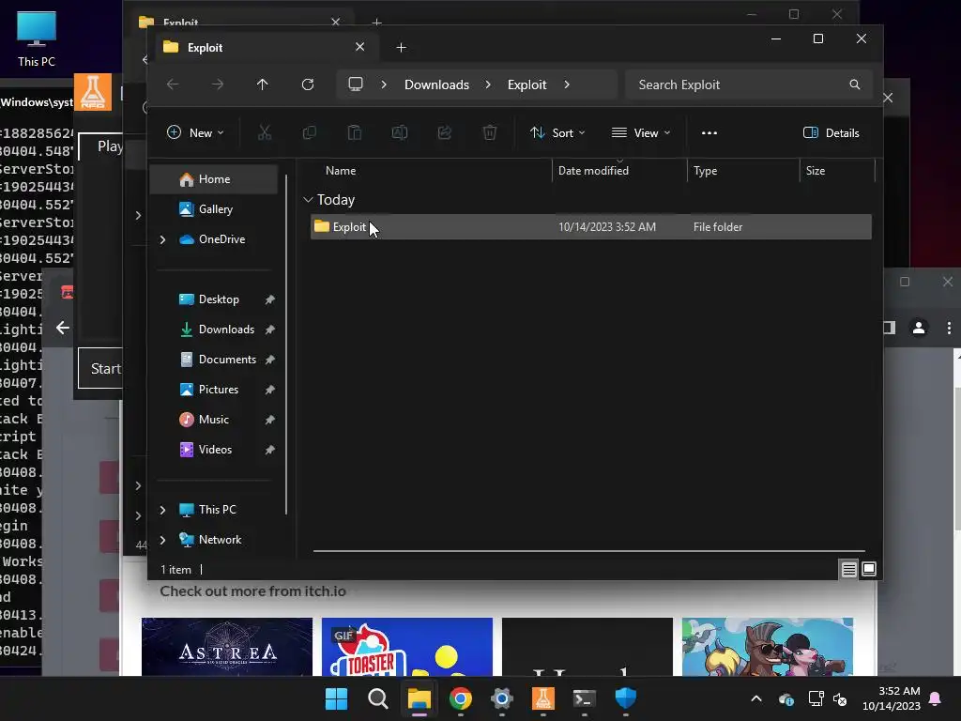Screen dimensions: 961x721
Task: Switch to details list view layout
Action: [848, 570]
